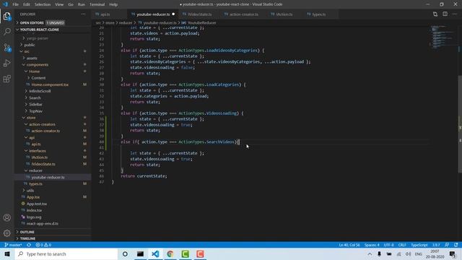The image size is (462, 260).
Task: Open the red recorder taskbar icon
Action: point(200,253)
